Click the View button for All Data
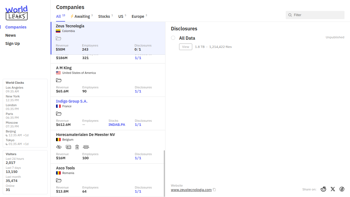The image size is (350, 197). (186, 47)
